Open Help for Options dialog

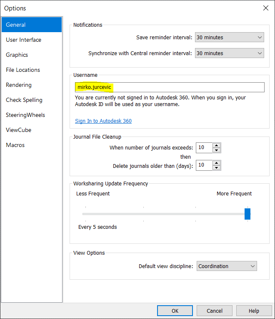pos(254,311)
